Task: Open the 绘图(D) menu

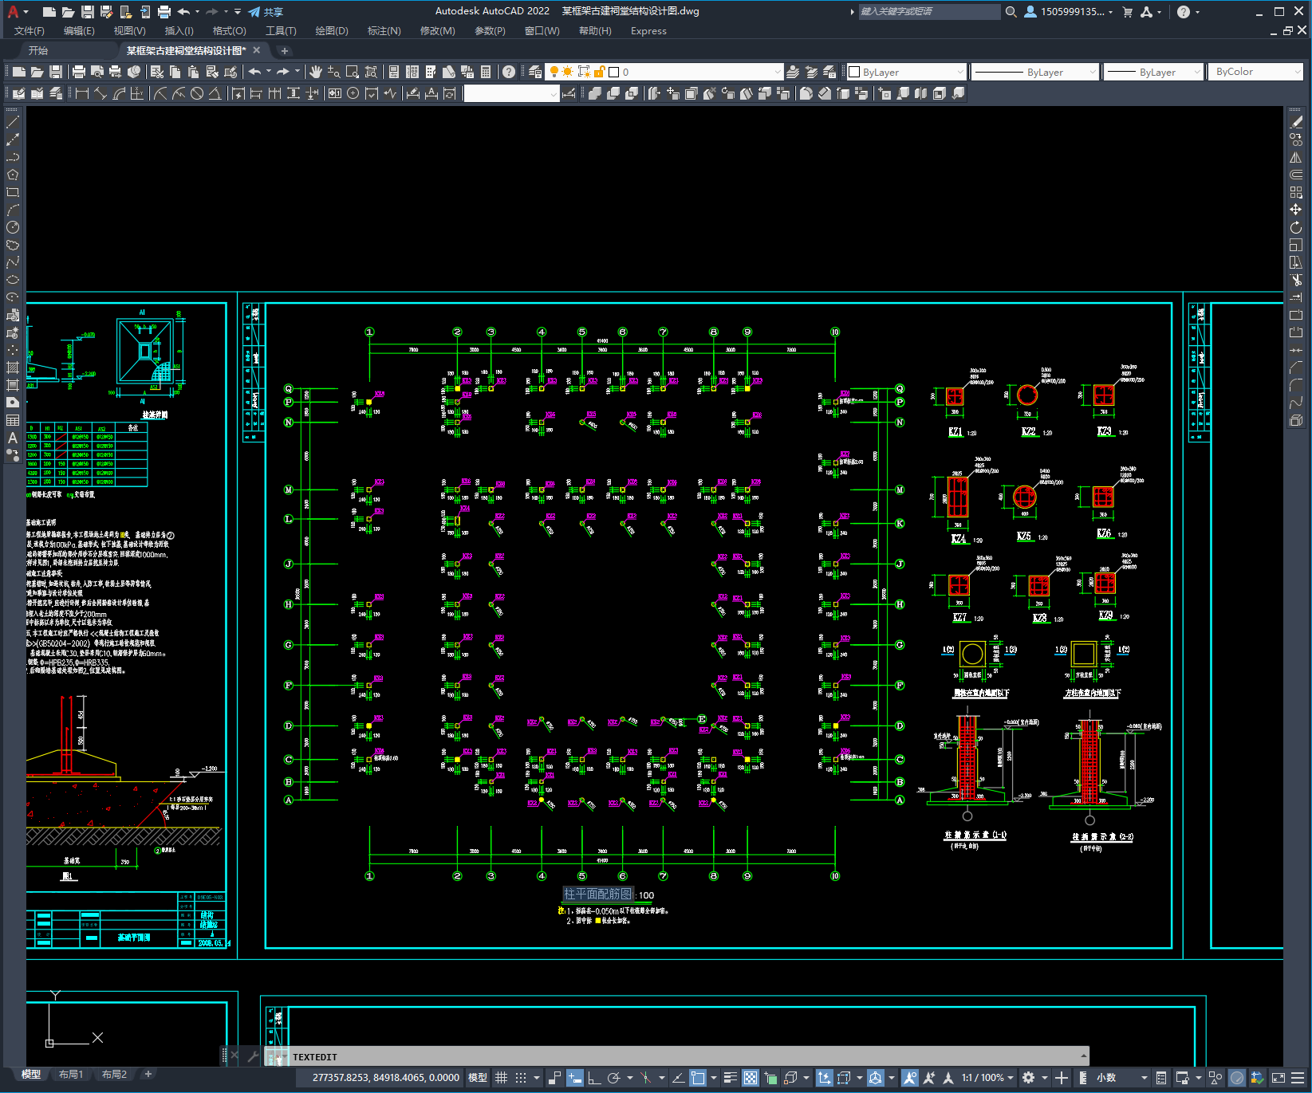Action: pos(332,31)
